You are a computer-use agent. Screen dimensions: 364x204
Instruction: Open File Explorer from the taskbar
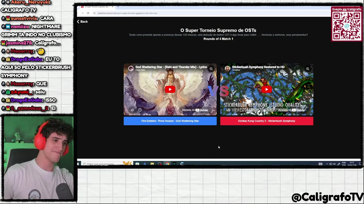152,164
